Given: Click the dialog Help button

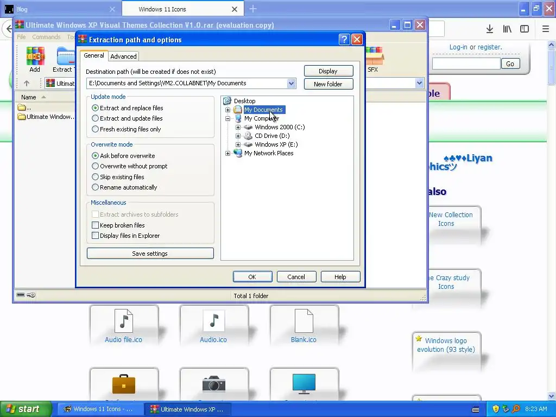Looking at the screenshot, I should (340, 277).
